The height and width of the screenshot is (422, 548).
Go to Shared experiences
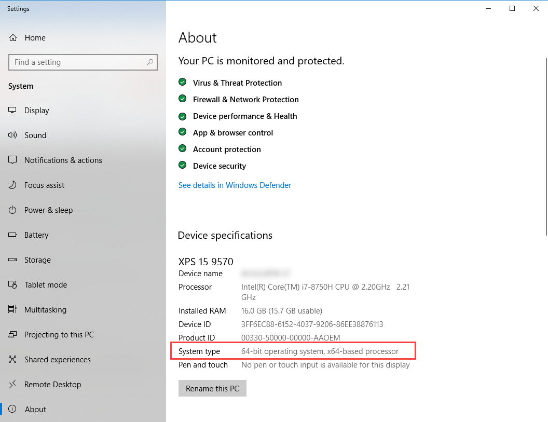point(83,359)
